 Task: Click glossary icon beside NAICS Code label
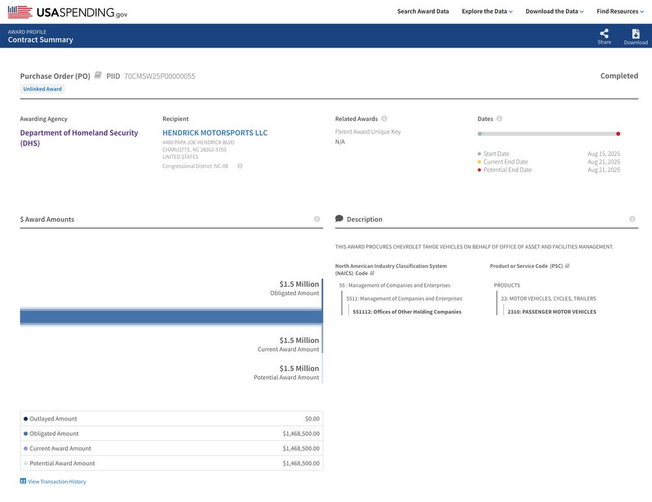(x=372, y=273)
